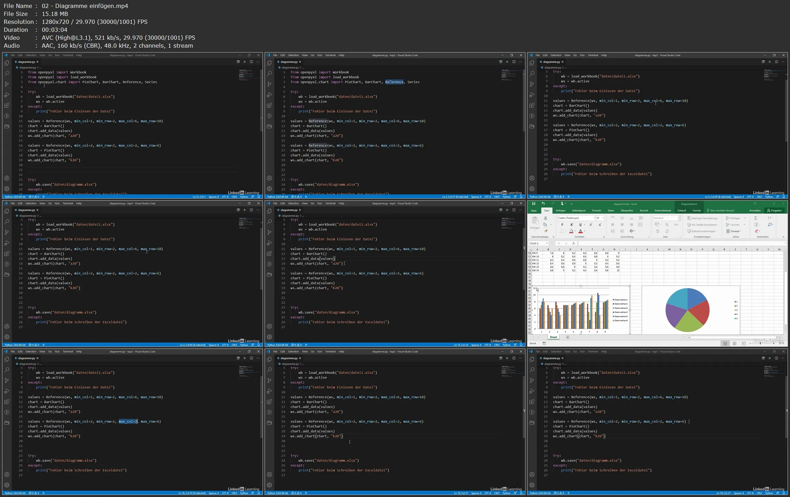Screen dimensions: 790x497
Task: Apply the fill color bucket swatch in Excel
Action: coord(571,231)
